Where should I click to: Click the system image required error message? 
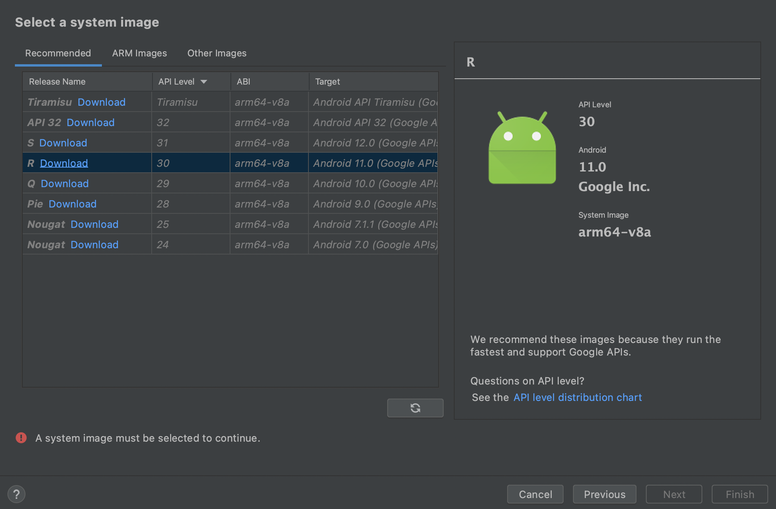[148, 438]
